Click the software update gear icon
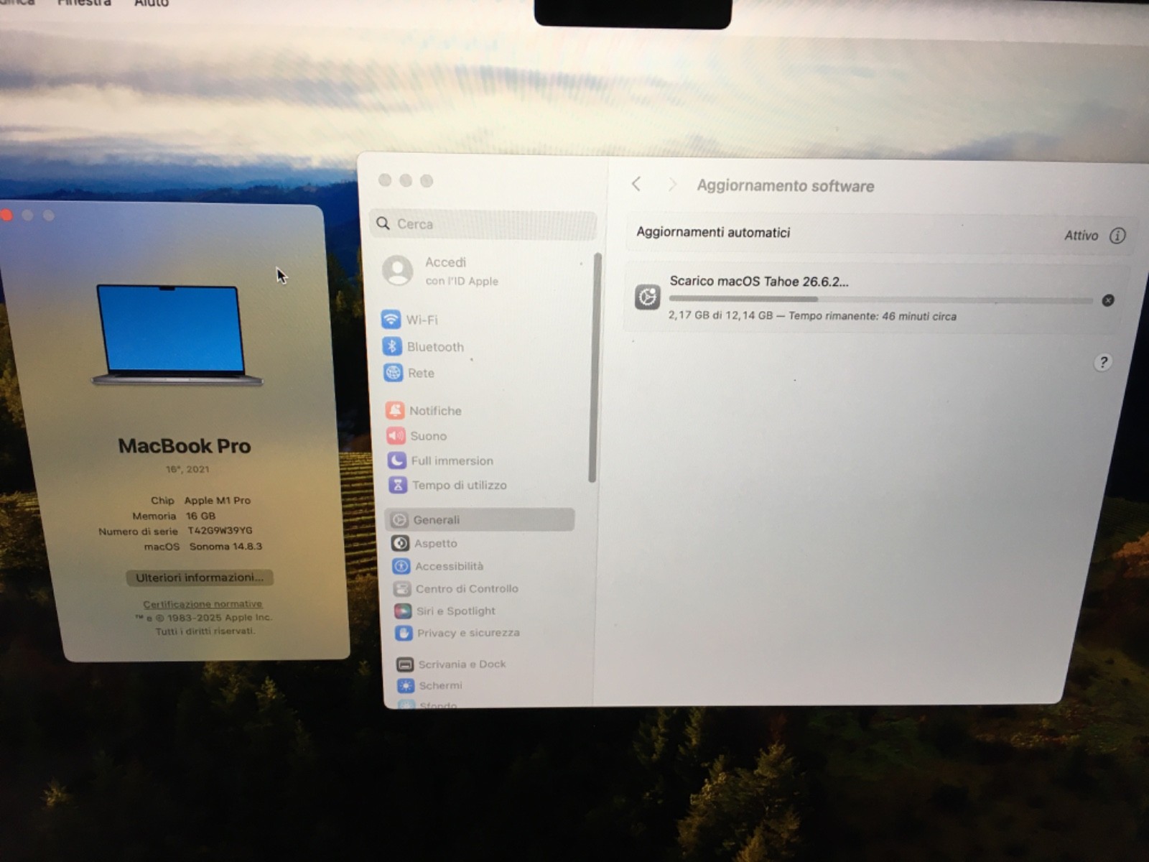 [647, 297]
